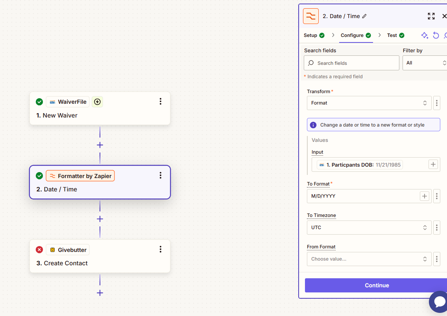Click the WaiverFile instant trigger lightning icon
447x316 pixels.
[x=97, y=102]
